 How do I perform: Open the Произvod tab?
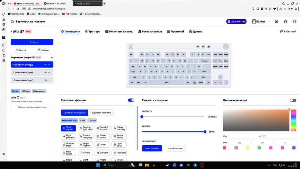(x=175, y=32)
